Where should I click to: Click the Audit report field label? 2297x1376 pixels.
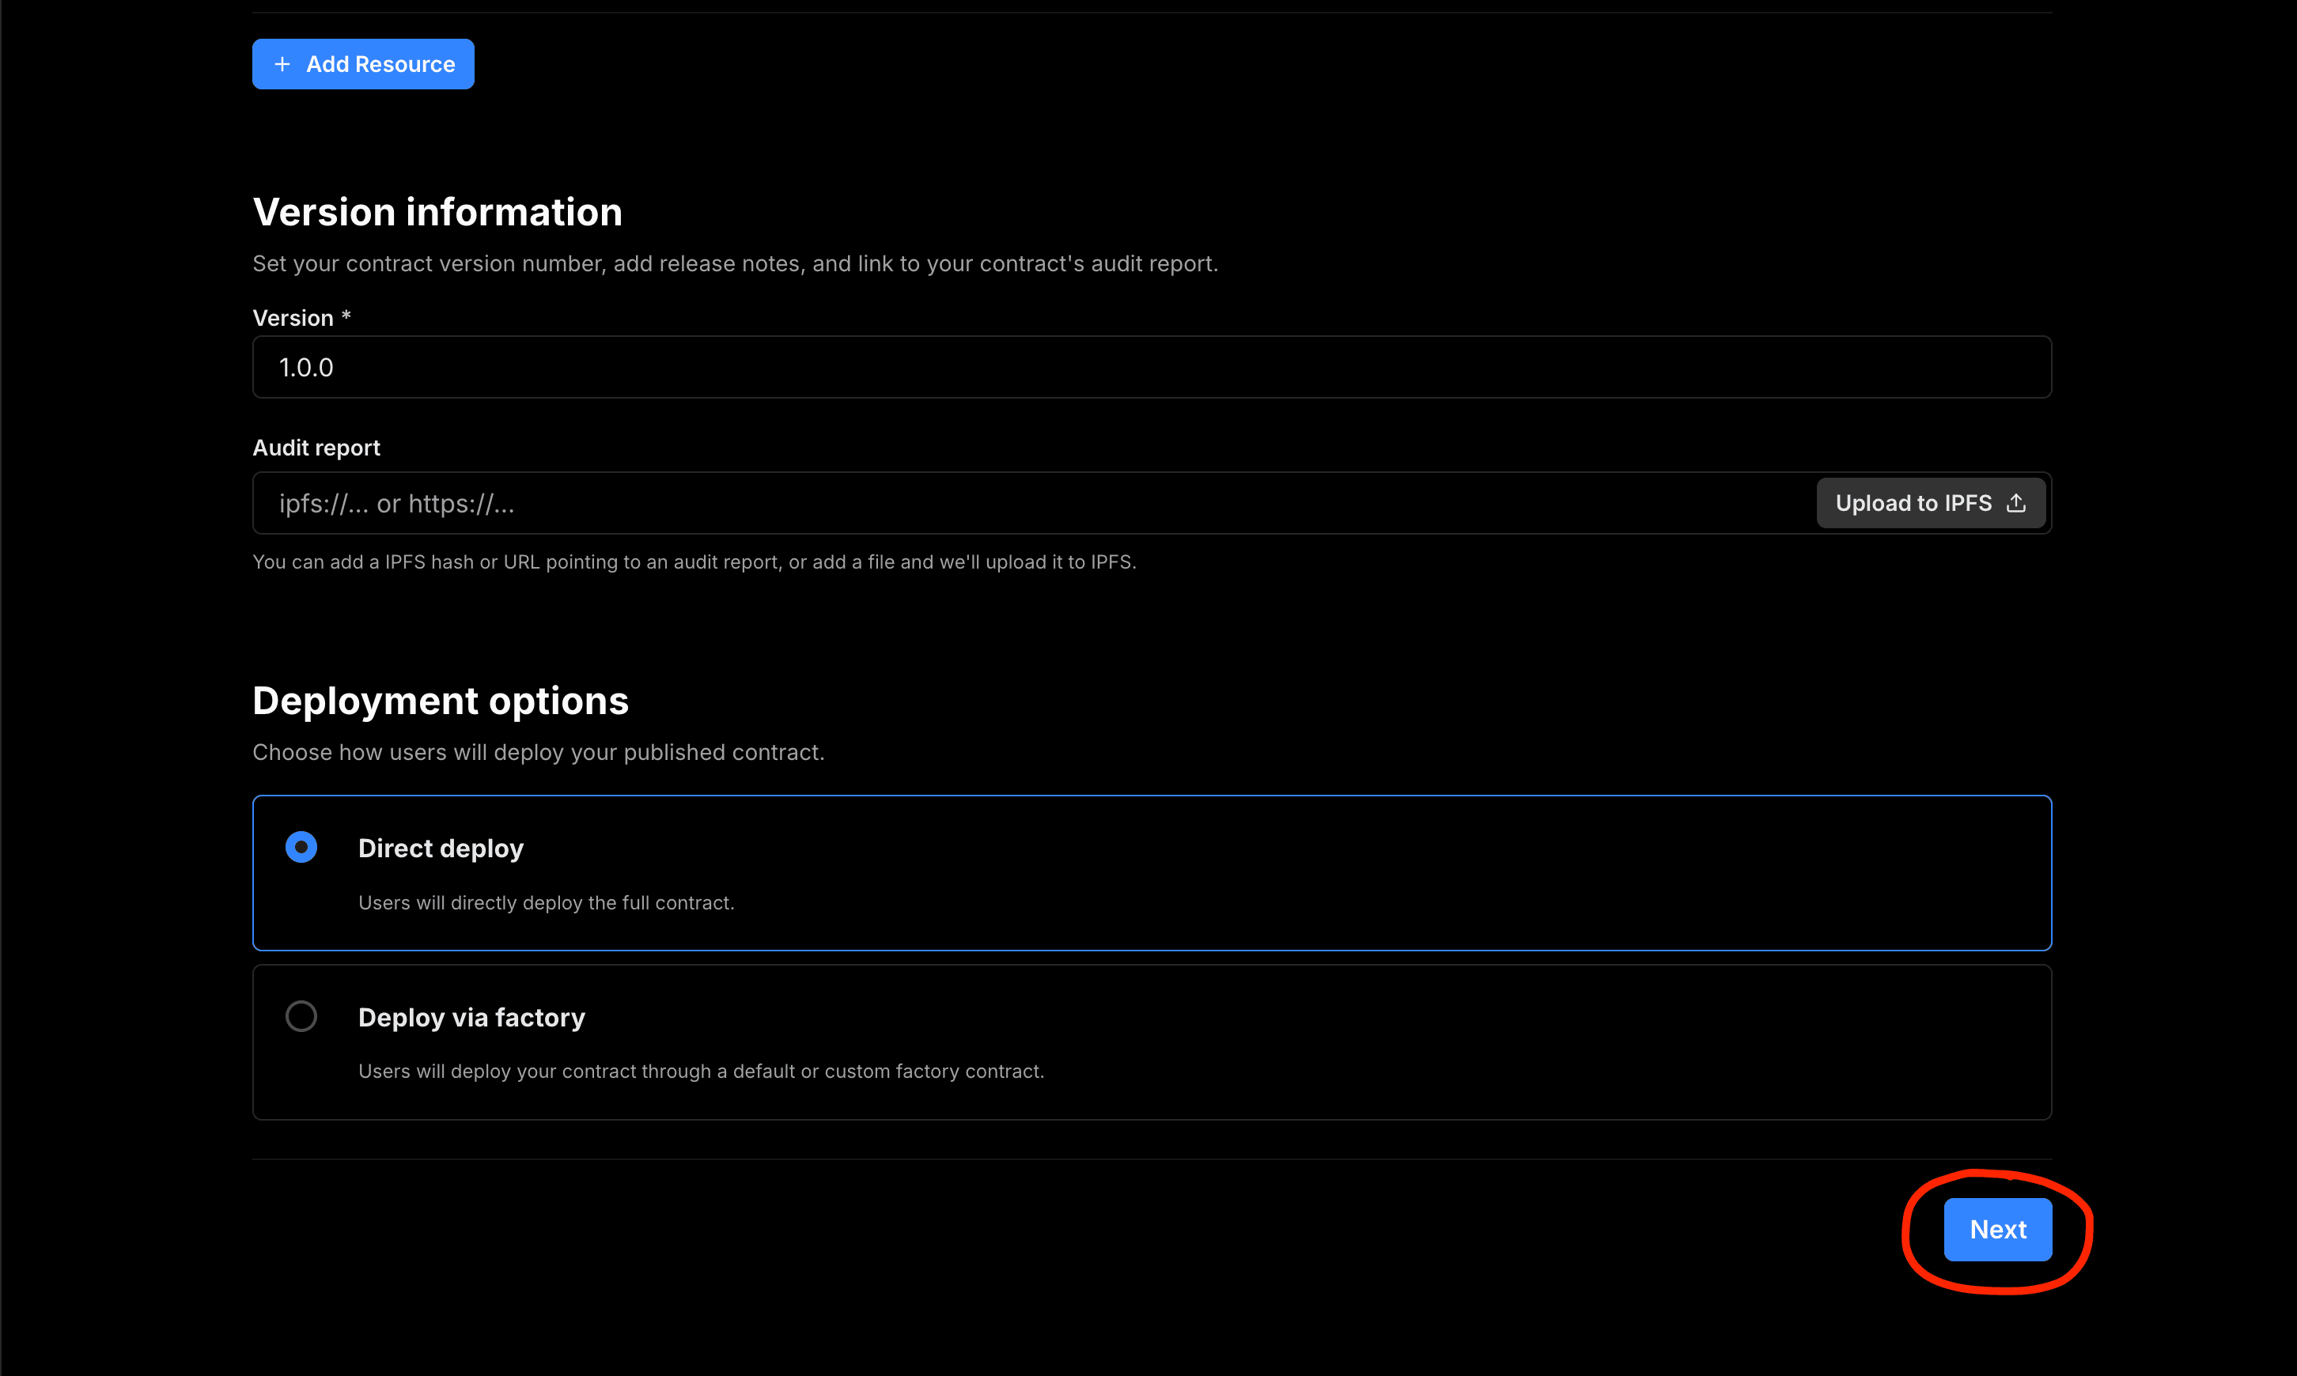click(x=316, y=448)
